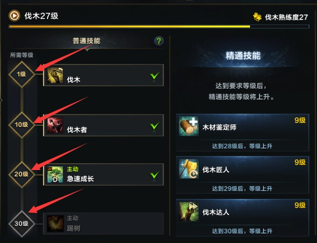
Task: Click the 达到28级后，等级上升 text
Action: pyautogui.click(x=242, y=146)
